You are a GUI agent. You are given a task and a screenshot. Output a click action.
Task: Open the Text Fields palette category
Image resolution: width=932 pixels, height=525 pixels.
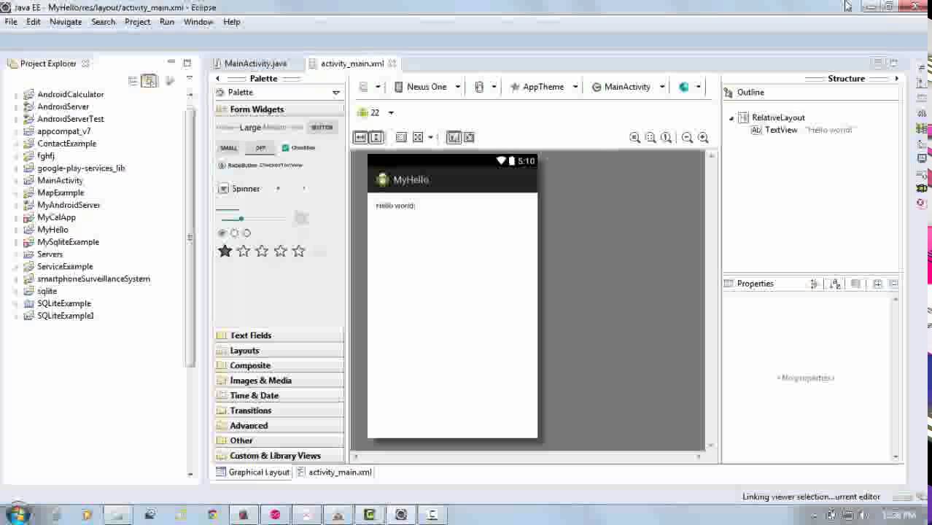279,335
